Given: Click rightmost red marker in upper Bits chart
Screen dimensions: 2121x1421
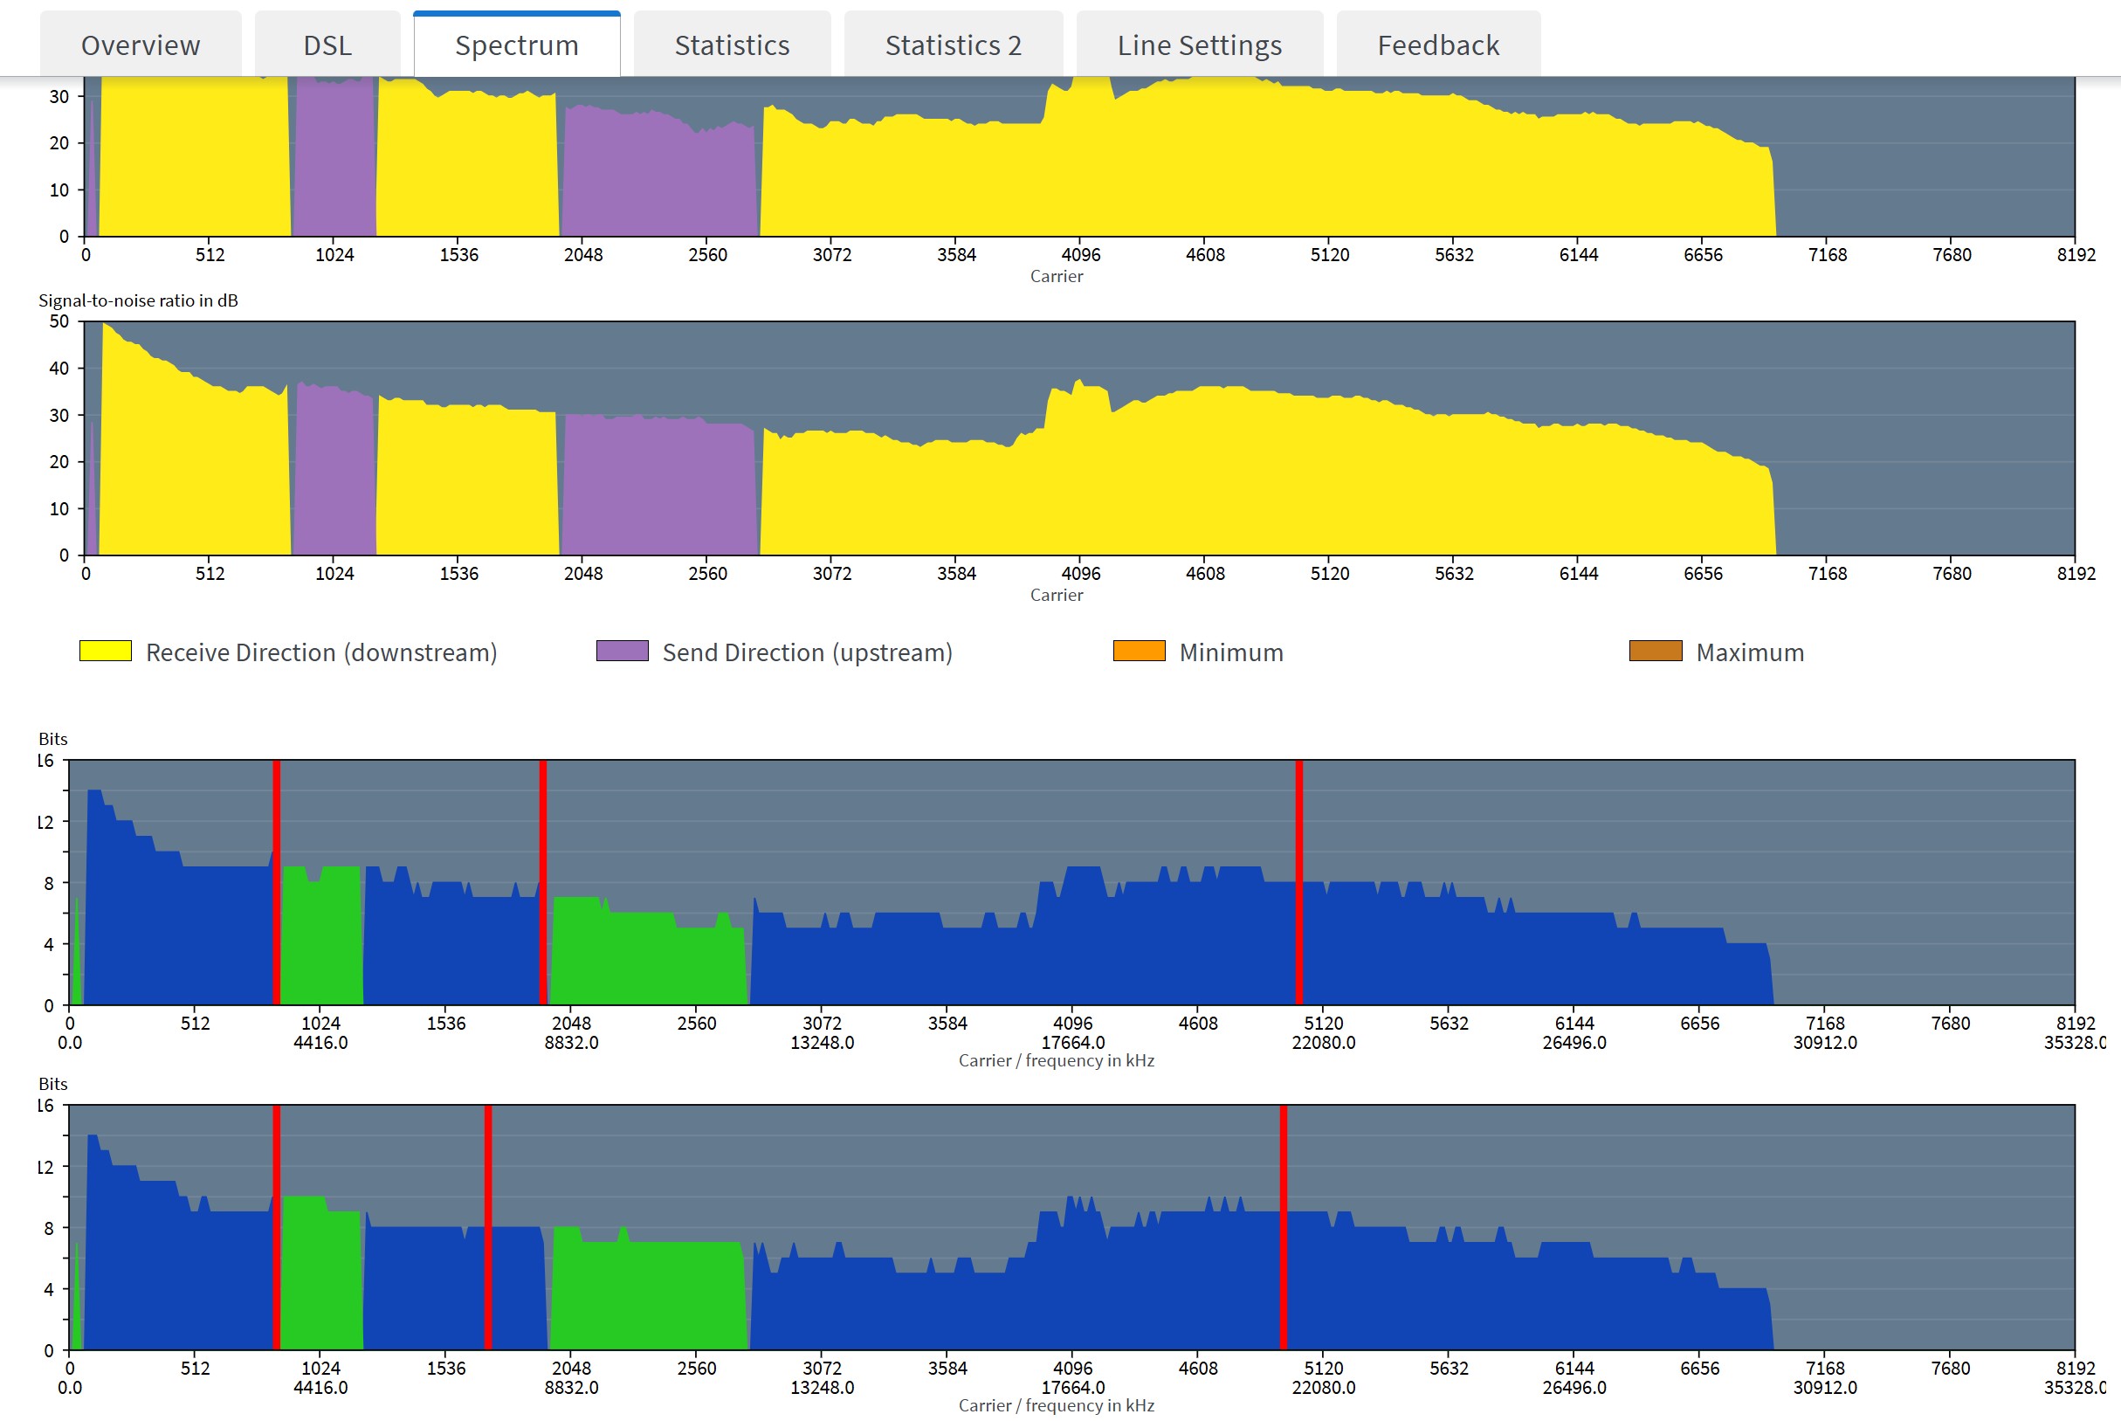Looking at the screenshot, I should point(1298,882).
